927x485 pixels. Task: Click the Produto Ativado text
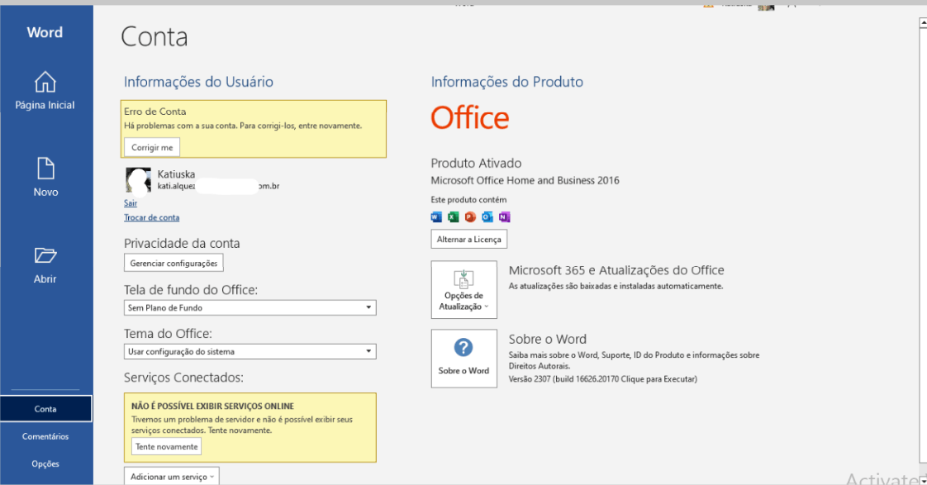pos(476,164)
